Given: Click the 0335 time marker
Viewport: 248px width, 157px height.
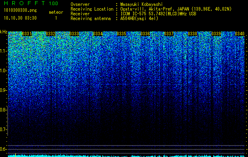Looking at the screenshot, I should point(121,34).
